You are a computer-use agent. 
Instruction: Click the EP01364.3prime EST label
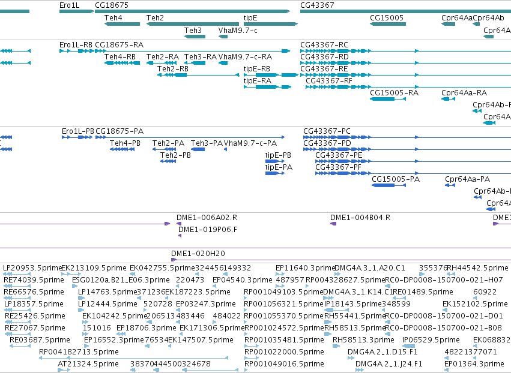point(474,364)
